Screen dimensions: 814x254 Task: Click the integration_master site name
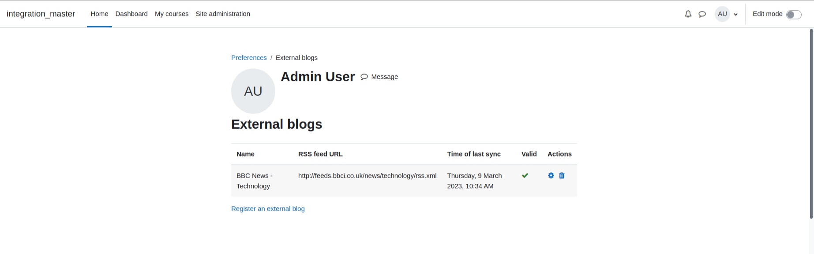pyautogui.click(x=41, y=14)
